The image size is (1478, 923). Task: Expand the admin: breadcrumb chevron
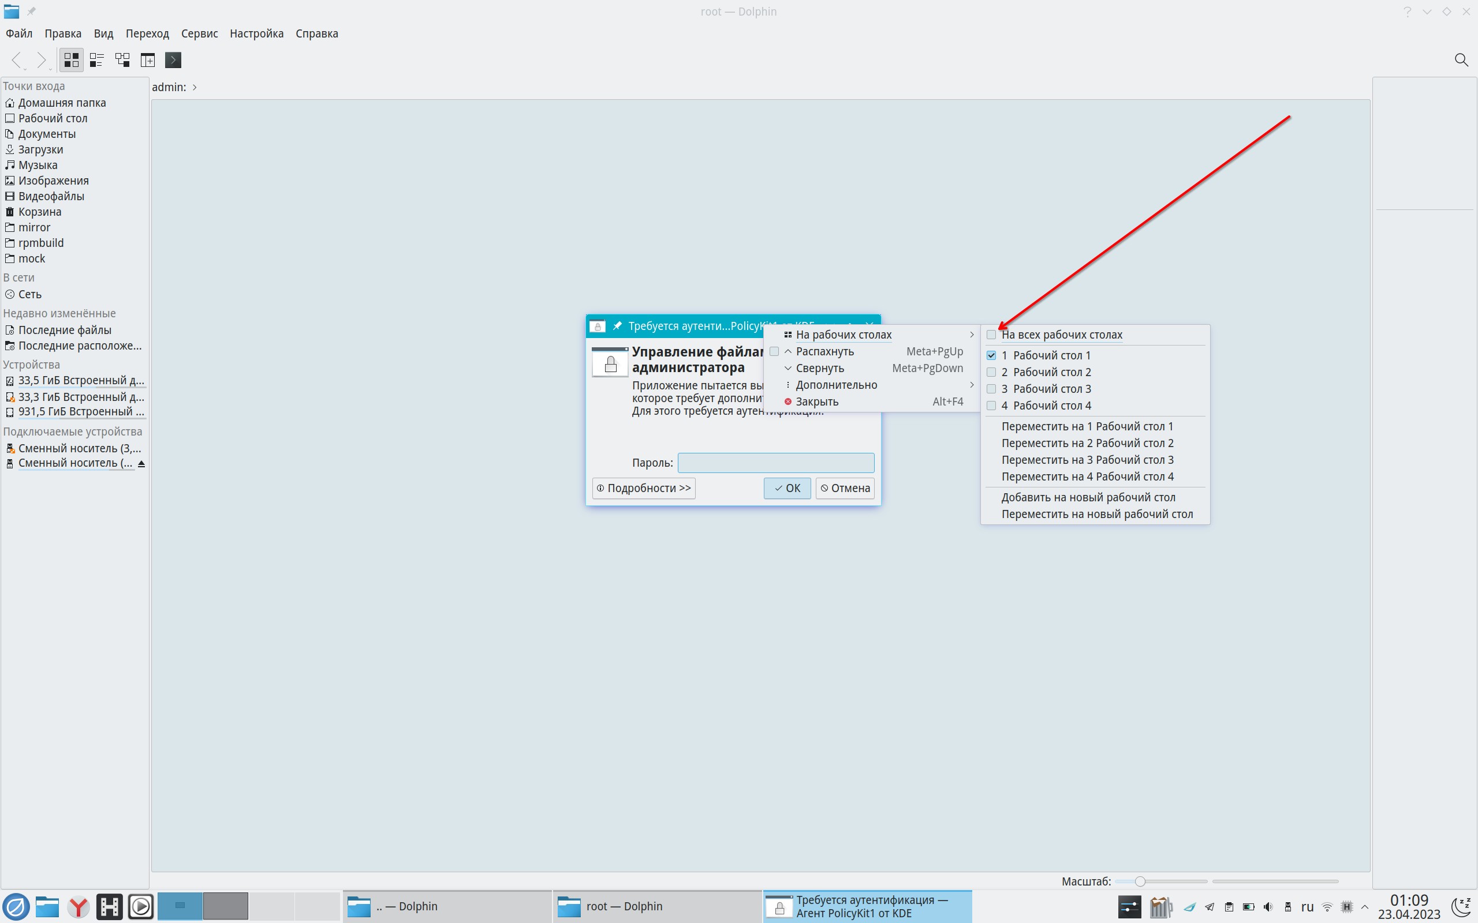pos(194,87)
